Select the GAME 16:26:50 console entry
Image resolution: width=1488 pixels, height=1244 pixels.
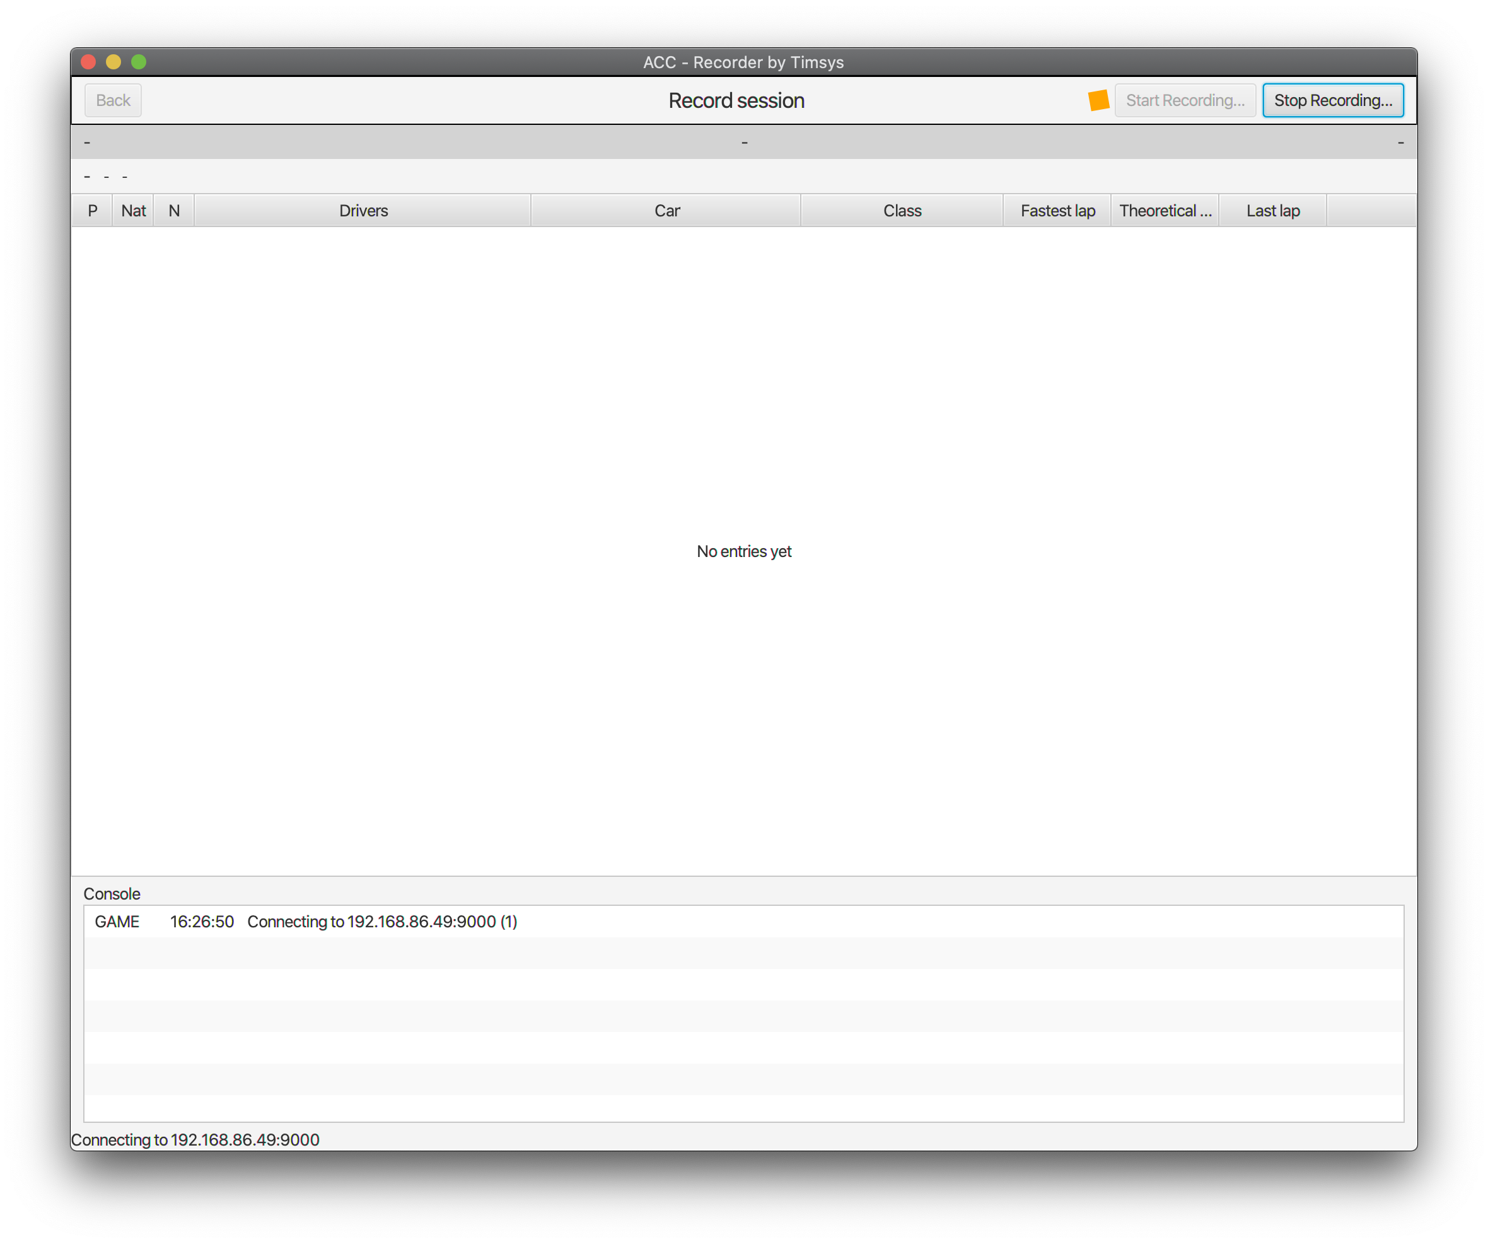[x=744, y=922]
